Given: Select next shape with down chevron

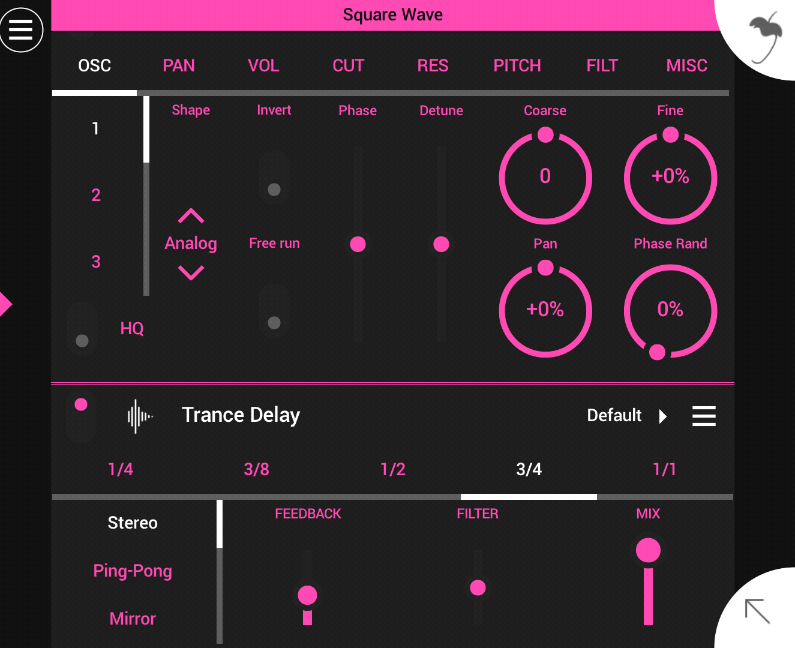Looking at the screenshot, I should tap(191, 272).
